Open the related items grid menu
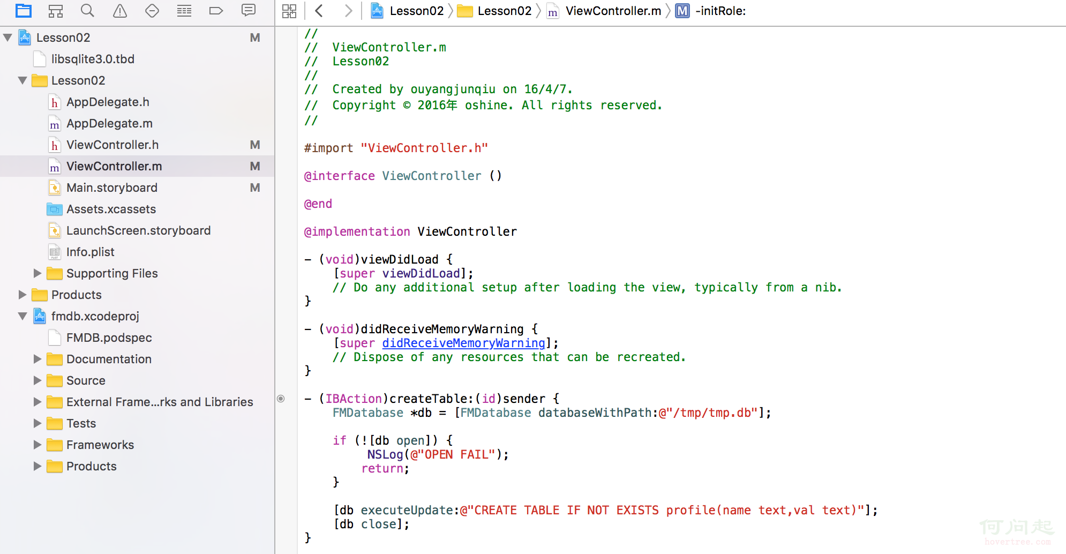 click(x=289, y=11)
